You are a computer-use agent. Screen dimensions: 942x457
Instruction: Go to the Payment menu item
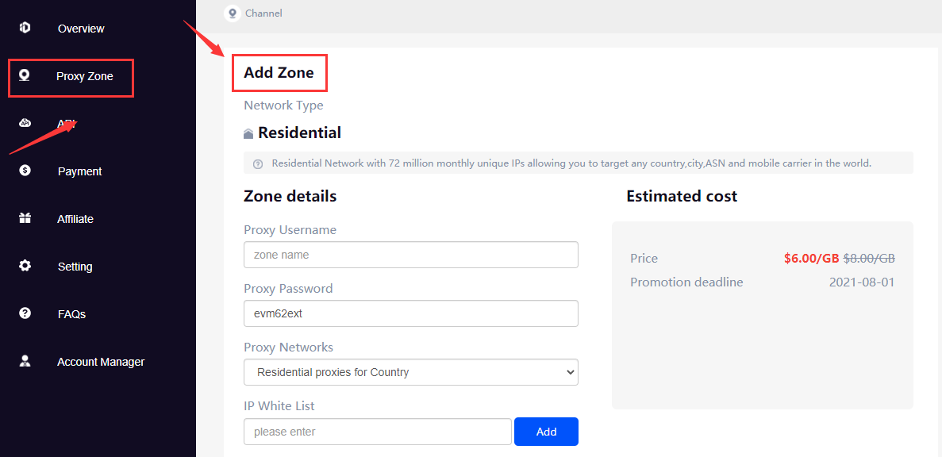pyautogui.click(x=80, y=171)
